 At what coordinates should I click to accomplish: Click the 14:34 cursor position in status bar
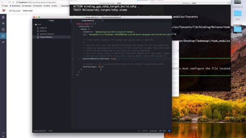(50, 131)
